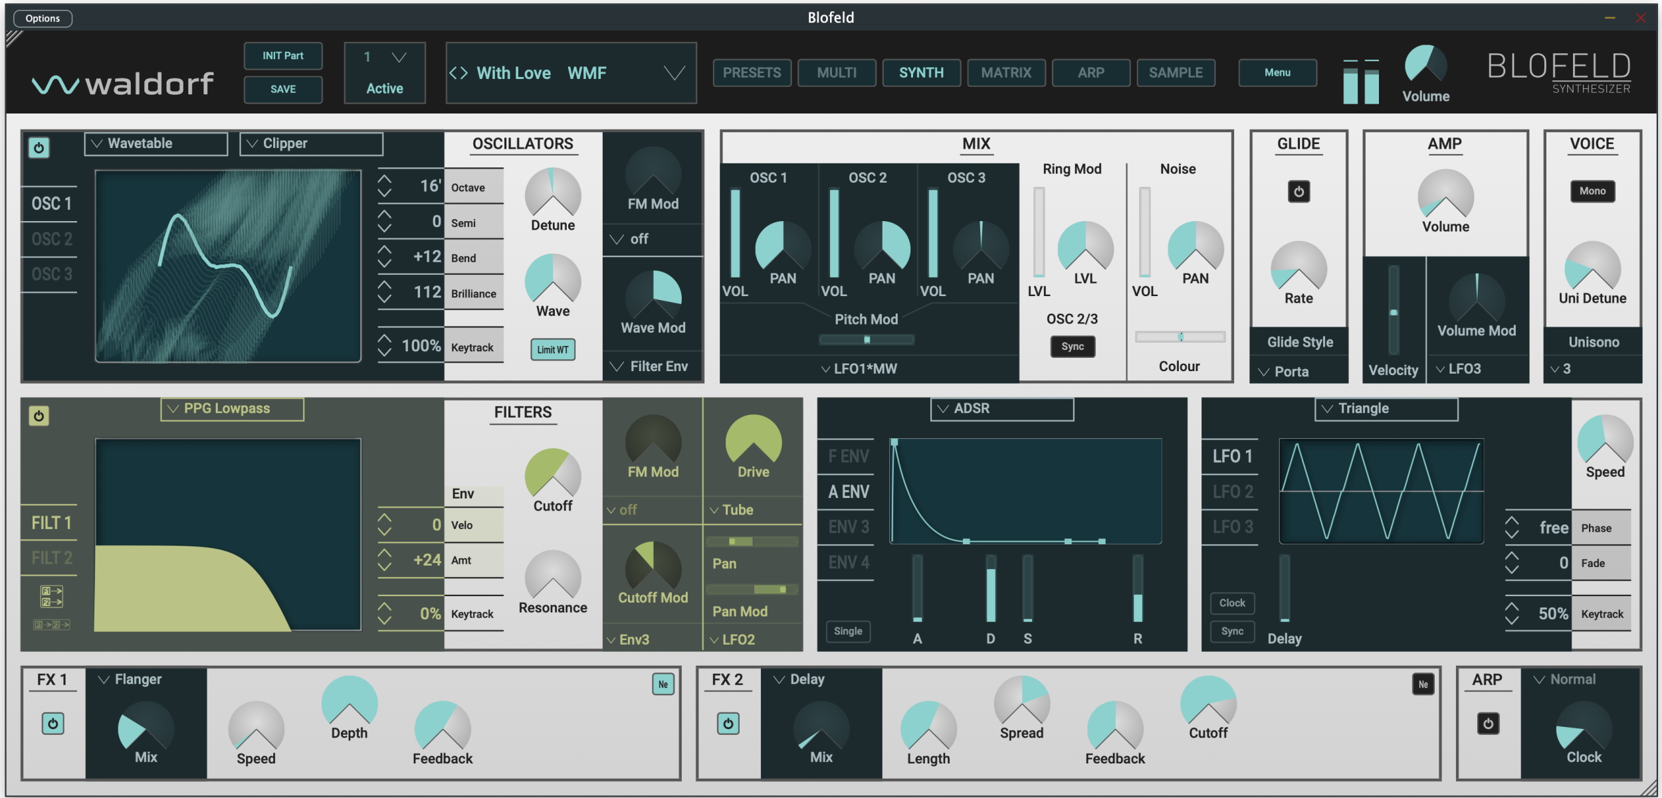Image resolution: width=1662 pixels, height=798 pixels.
Task: Click the INIT Part button
Action: 282,56
